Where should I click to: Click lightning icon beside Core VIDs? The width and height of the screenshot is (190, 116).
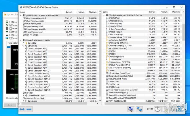tap(26, 43)
